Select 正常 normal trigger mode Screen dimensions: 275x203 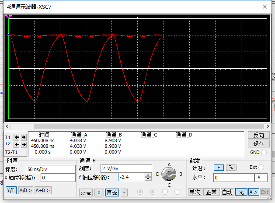coord(211,192)
